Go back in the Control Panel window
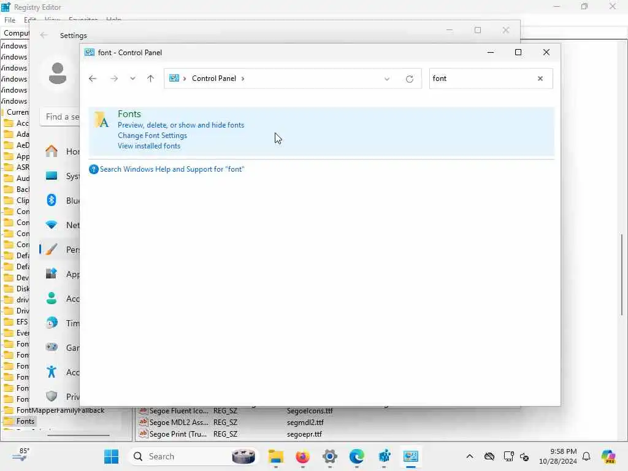Screen dimensions: 628x471 (93, 78)
